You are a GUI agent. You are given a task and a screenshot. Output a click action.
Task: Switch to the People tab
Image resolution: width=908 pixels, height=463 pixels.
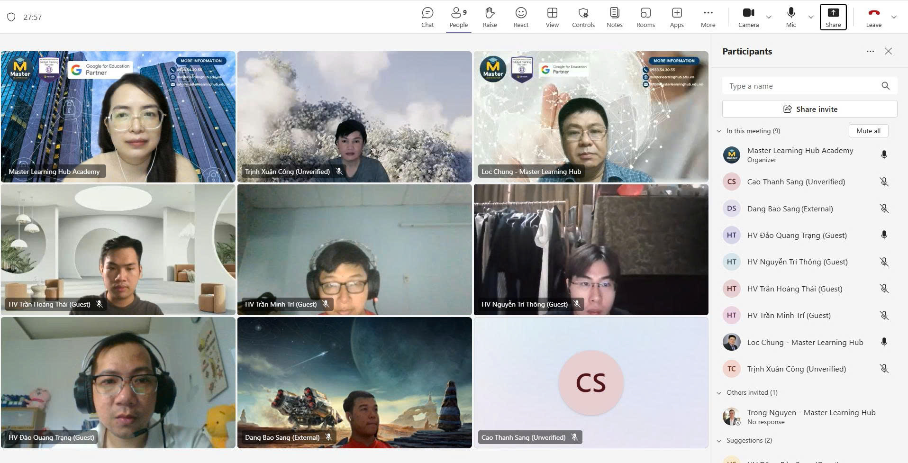(458, 18)
